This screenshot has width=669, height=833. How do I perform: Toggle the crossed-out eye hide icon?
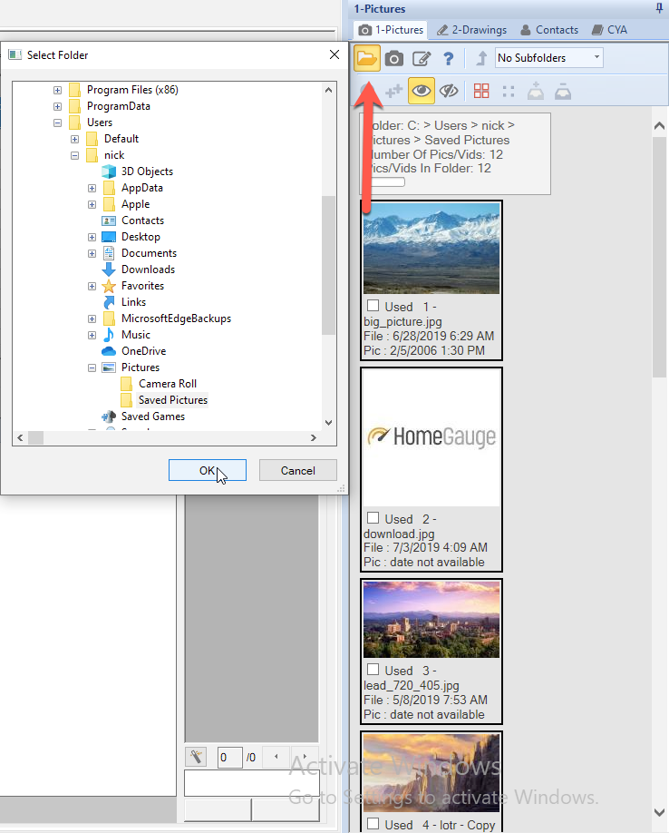448,91
